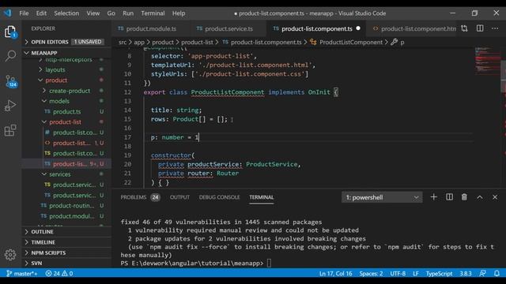Image resolution: width=506 pixels, height=284 pixels.
Task: Expand the SVN section
Action: coord(66,263)
